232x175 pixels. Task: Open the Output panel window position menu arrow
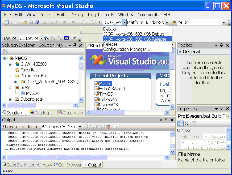[161, 120]
